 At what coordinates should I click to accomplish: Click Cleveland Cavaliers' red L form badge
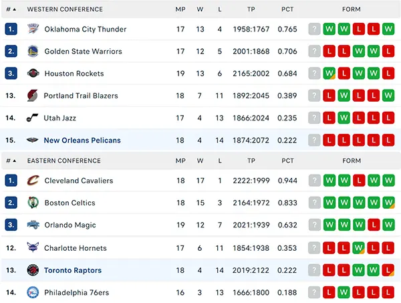359,181
